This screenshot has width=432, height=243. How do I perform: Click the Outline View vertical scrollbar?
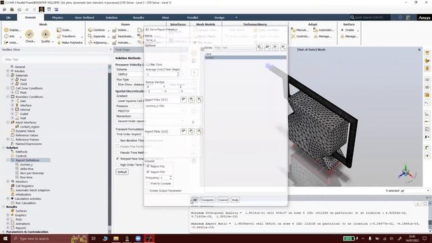coord(109,148)
